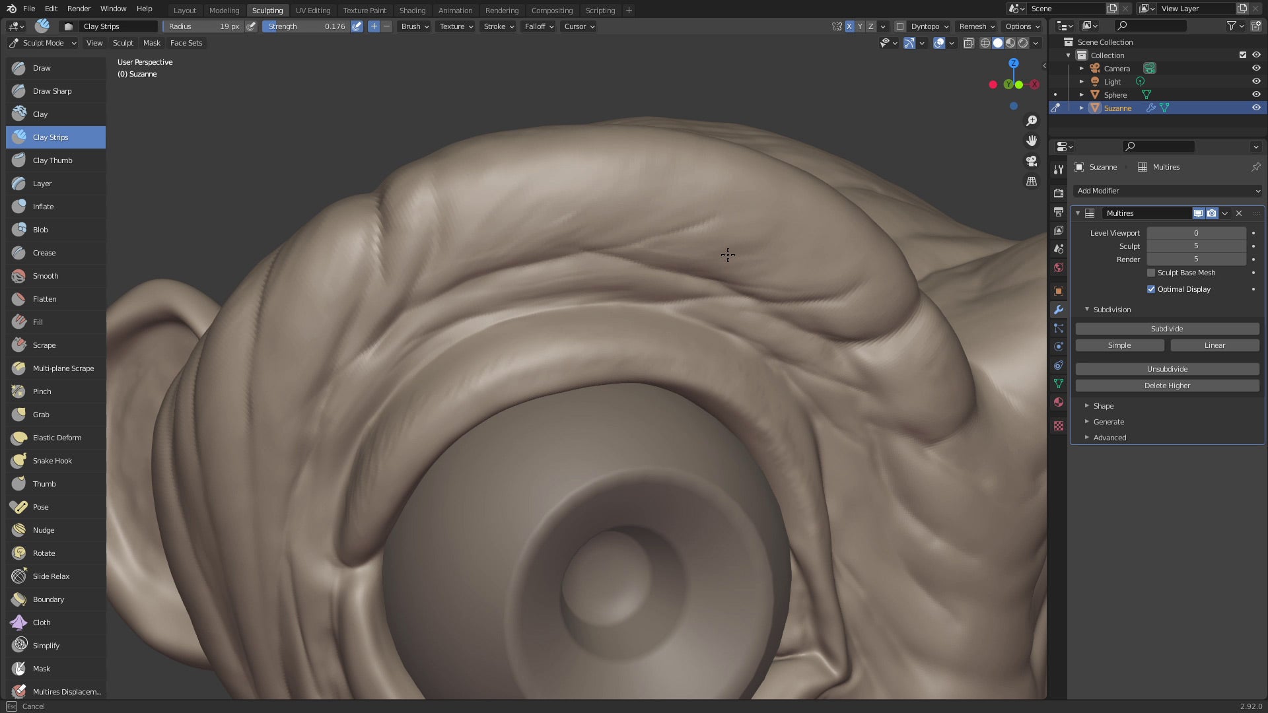Enable Sculpt Base Mesh checkbox
This screenshot has height=713, width=1268.
click(x=1151, y=273)
